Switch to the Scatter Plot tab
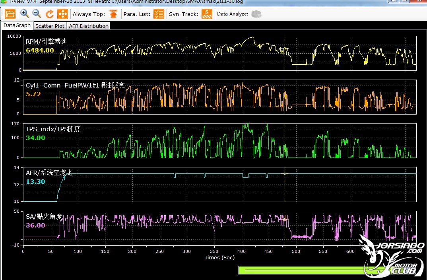 coord(50,26)
